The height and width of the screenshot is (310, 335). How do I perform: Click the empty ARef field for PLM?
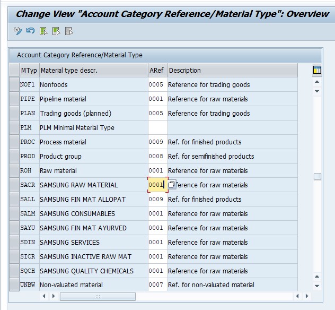[x=157, y=127]
